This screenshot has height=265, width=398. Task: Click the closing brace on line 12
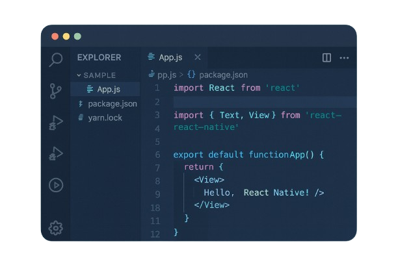[176, 233]
